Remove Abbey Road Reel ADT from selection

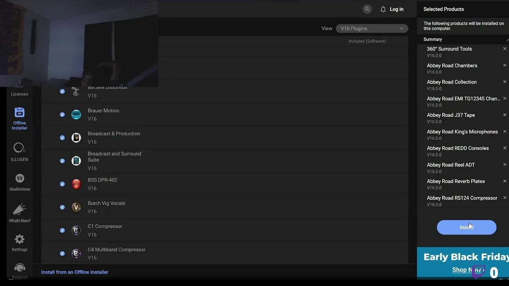pyautogui.click(x=505, y=164)
